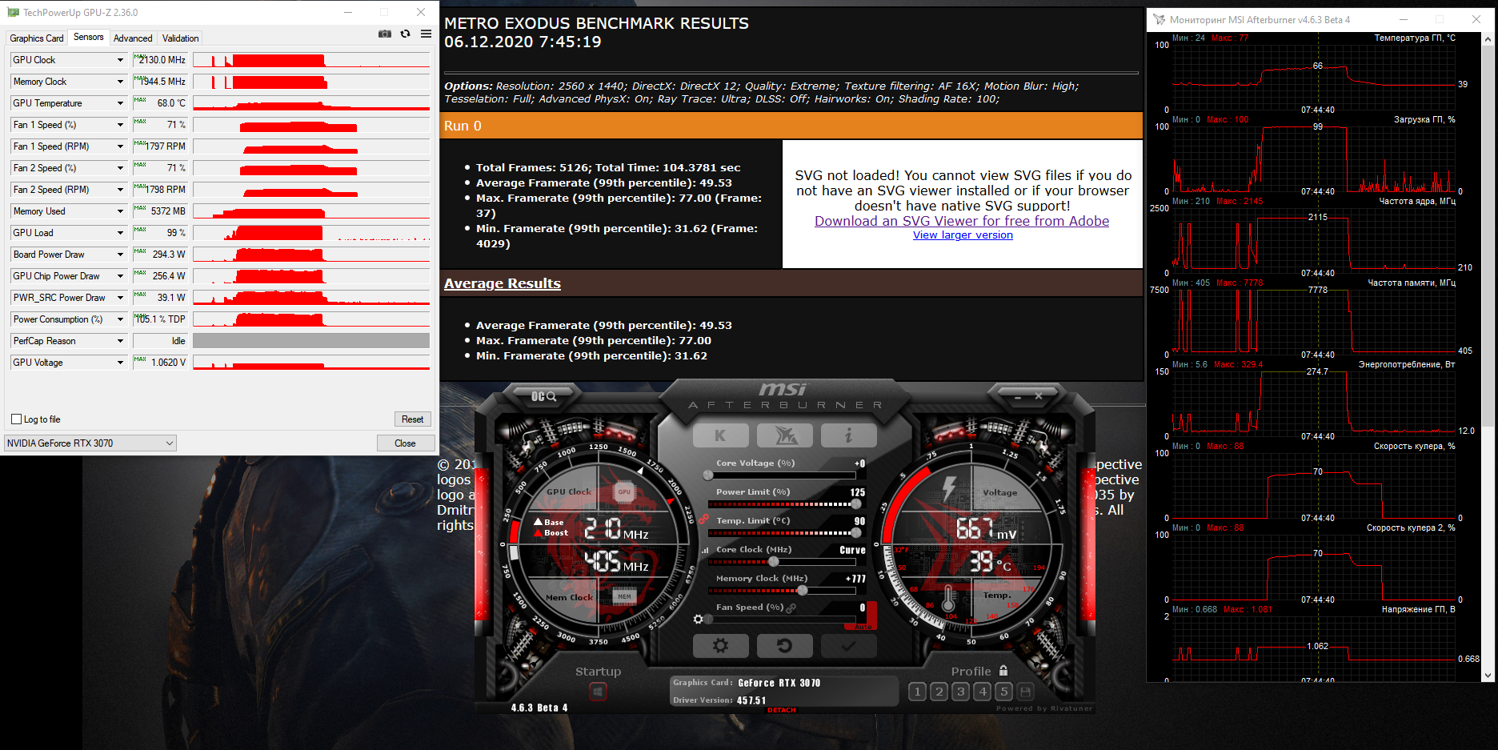1498x750 pixels.
Task: Toggle the Power and Temp Limit link
Action: (x=704, y=519)
